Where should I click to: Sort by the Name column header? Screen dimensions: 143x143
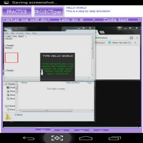[x=24, y=83]
